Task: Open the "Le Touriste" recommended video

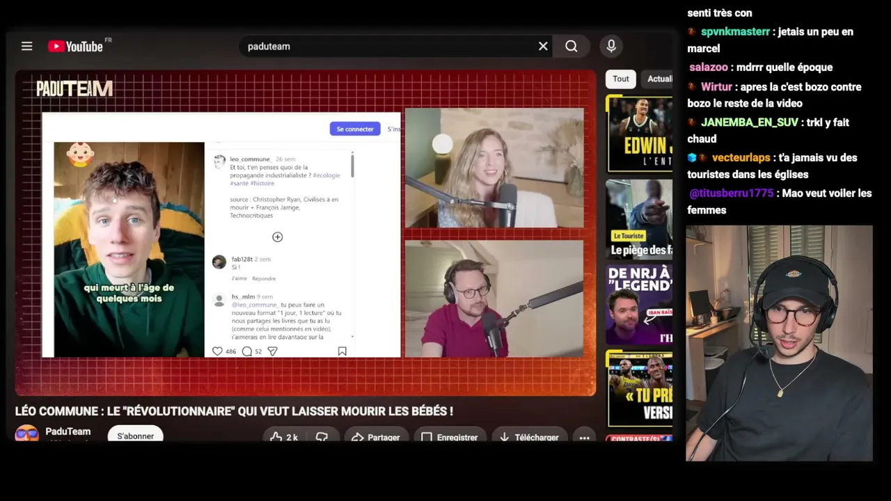Action: tap(639, 218)
